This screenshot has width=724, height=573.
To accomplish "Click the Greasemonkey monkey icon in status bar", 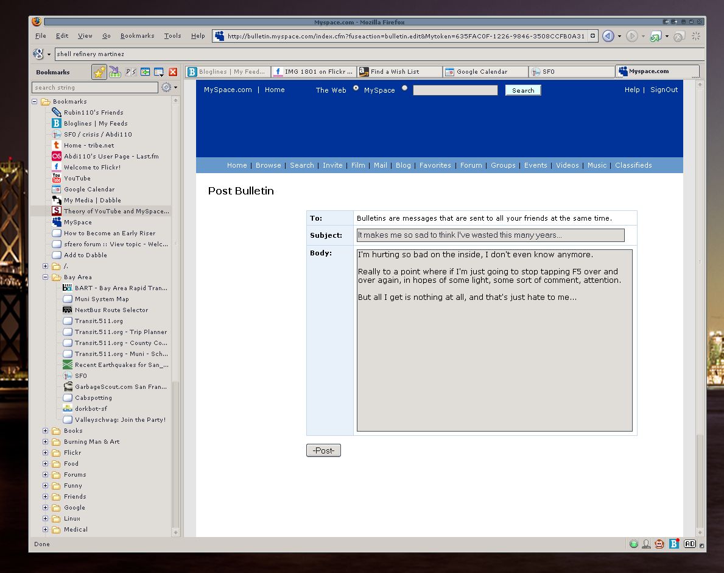I will (x=659, y=544).
